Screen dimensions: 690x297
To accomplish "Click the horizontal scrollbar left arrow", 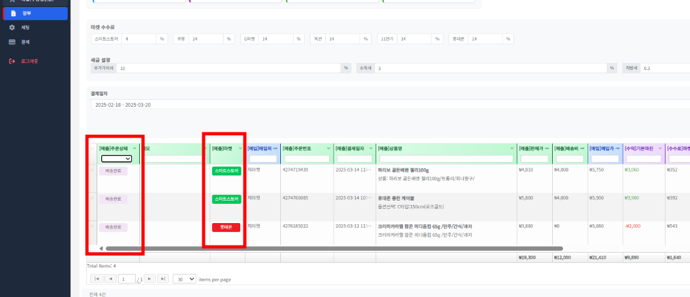I will pyautogui.click(x=102, y=249).
